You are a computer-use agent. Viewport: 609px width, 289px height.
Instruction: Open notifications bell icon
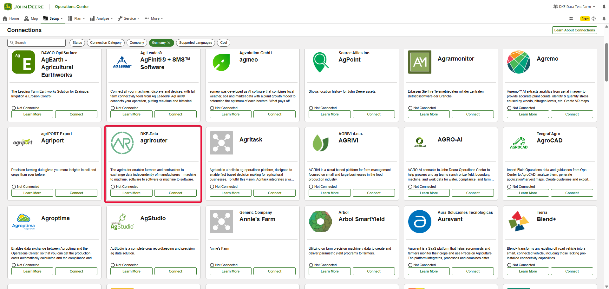pyautogui.click(x=604, y=18)
